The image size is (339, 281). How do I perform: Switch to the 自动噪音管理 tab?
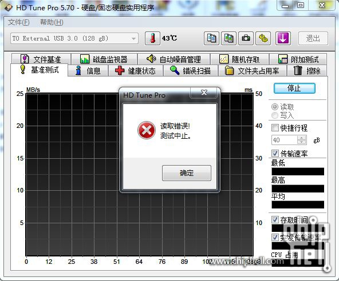click(174, 59)
